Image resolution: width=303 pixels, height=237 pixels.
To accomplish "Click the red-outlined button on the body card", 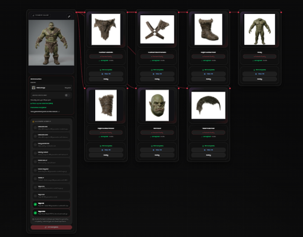I will click(x=259, y=56).
